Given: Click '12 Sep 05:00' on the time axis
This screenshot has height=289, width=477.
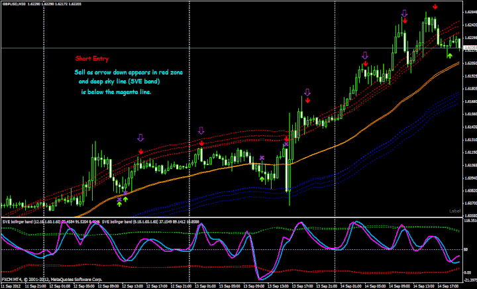Looking at the screenshot, I should [84, 286].
